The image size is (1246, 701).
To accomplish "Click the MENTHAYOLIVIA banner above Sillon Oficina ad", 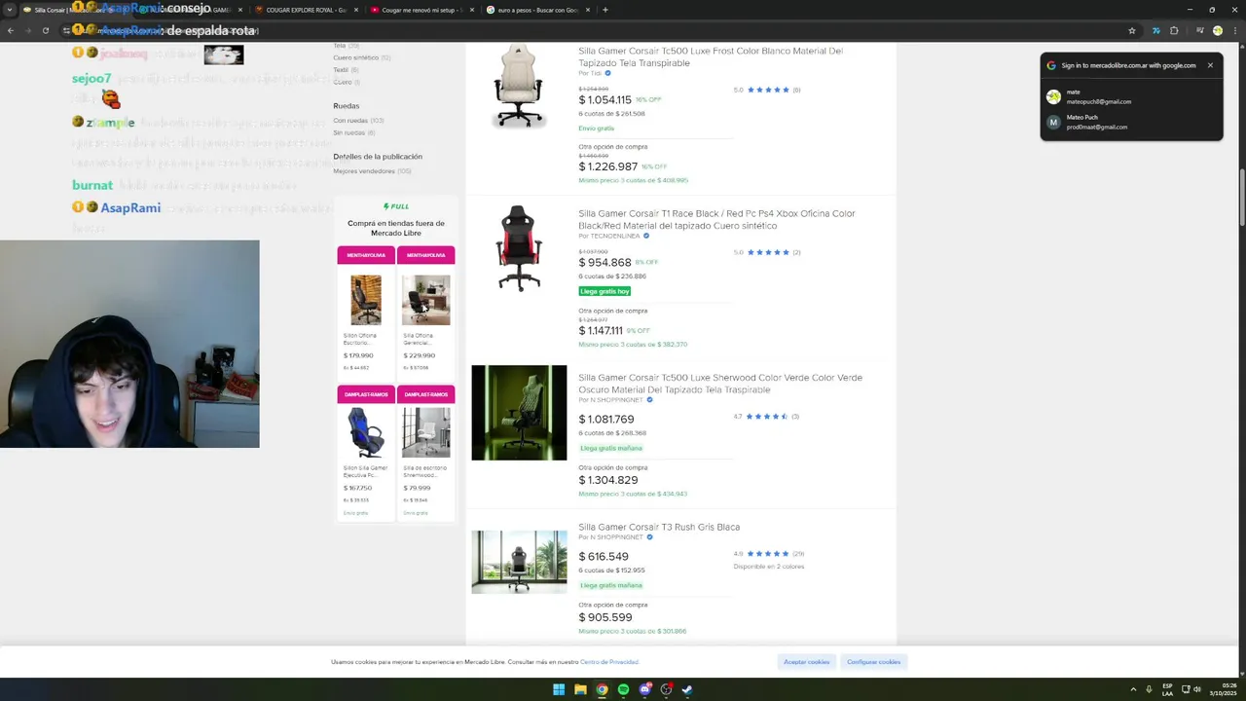I will pos(366,255).
